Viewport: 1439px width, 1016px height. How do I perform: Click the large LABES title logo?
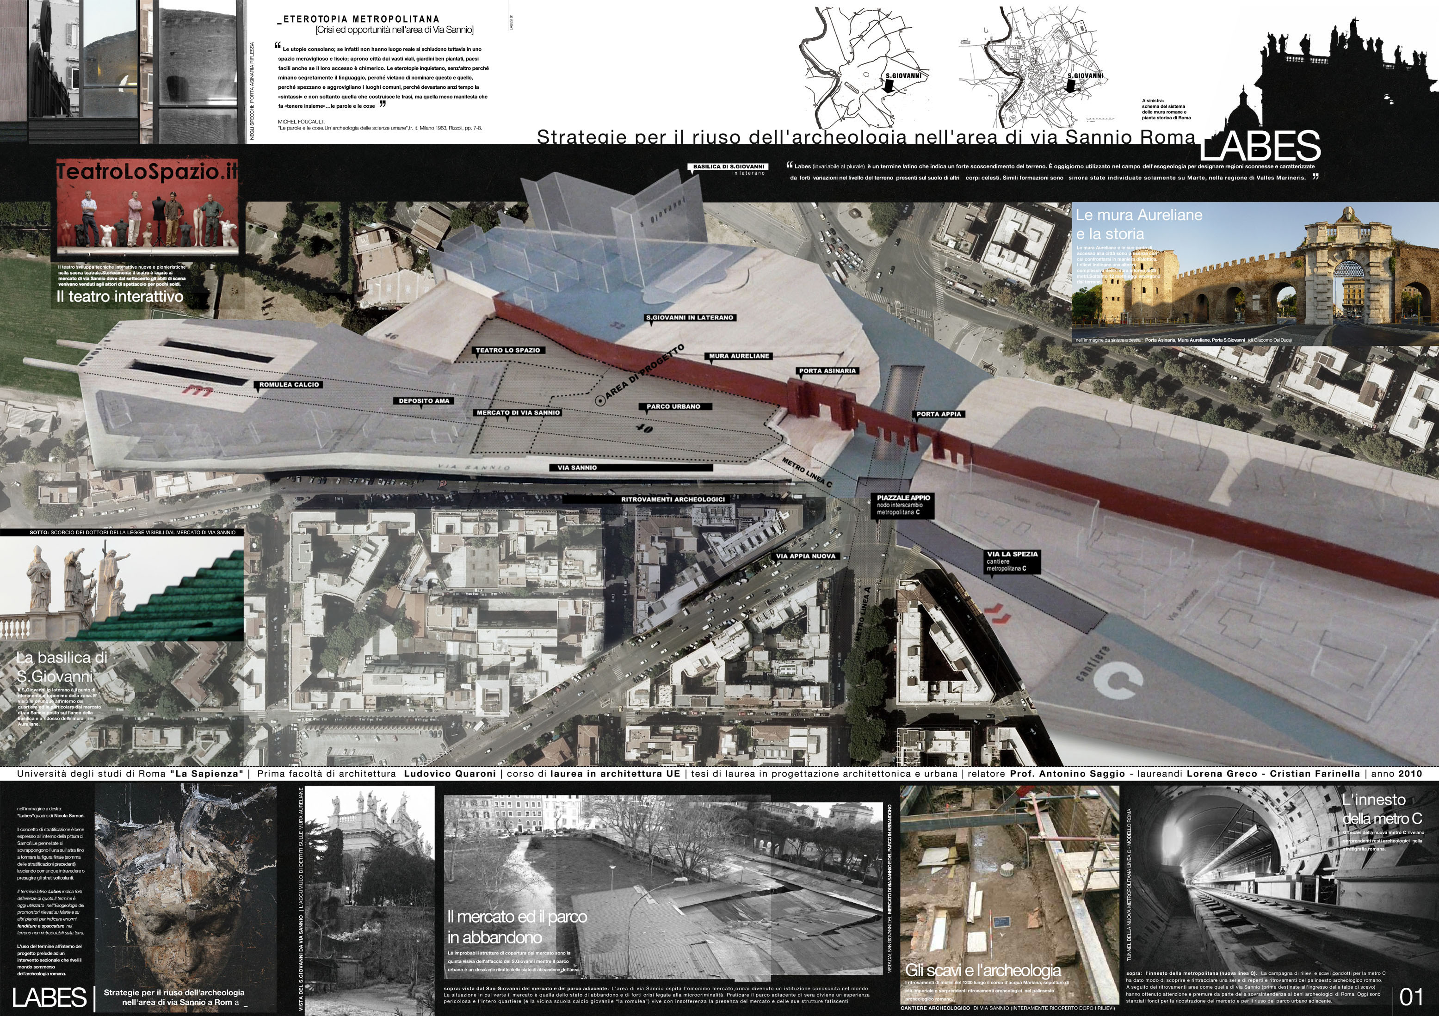(x=1261, y=147)
